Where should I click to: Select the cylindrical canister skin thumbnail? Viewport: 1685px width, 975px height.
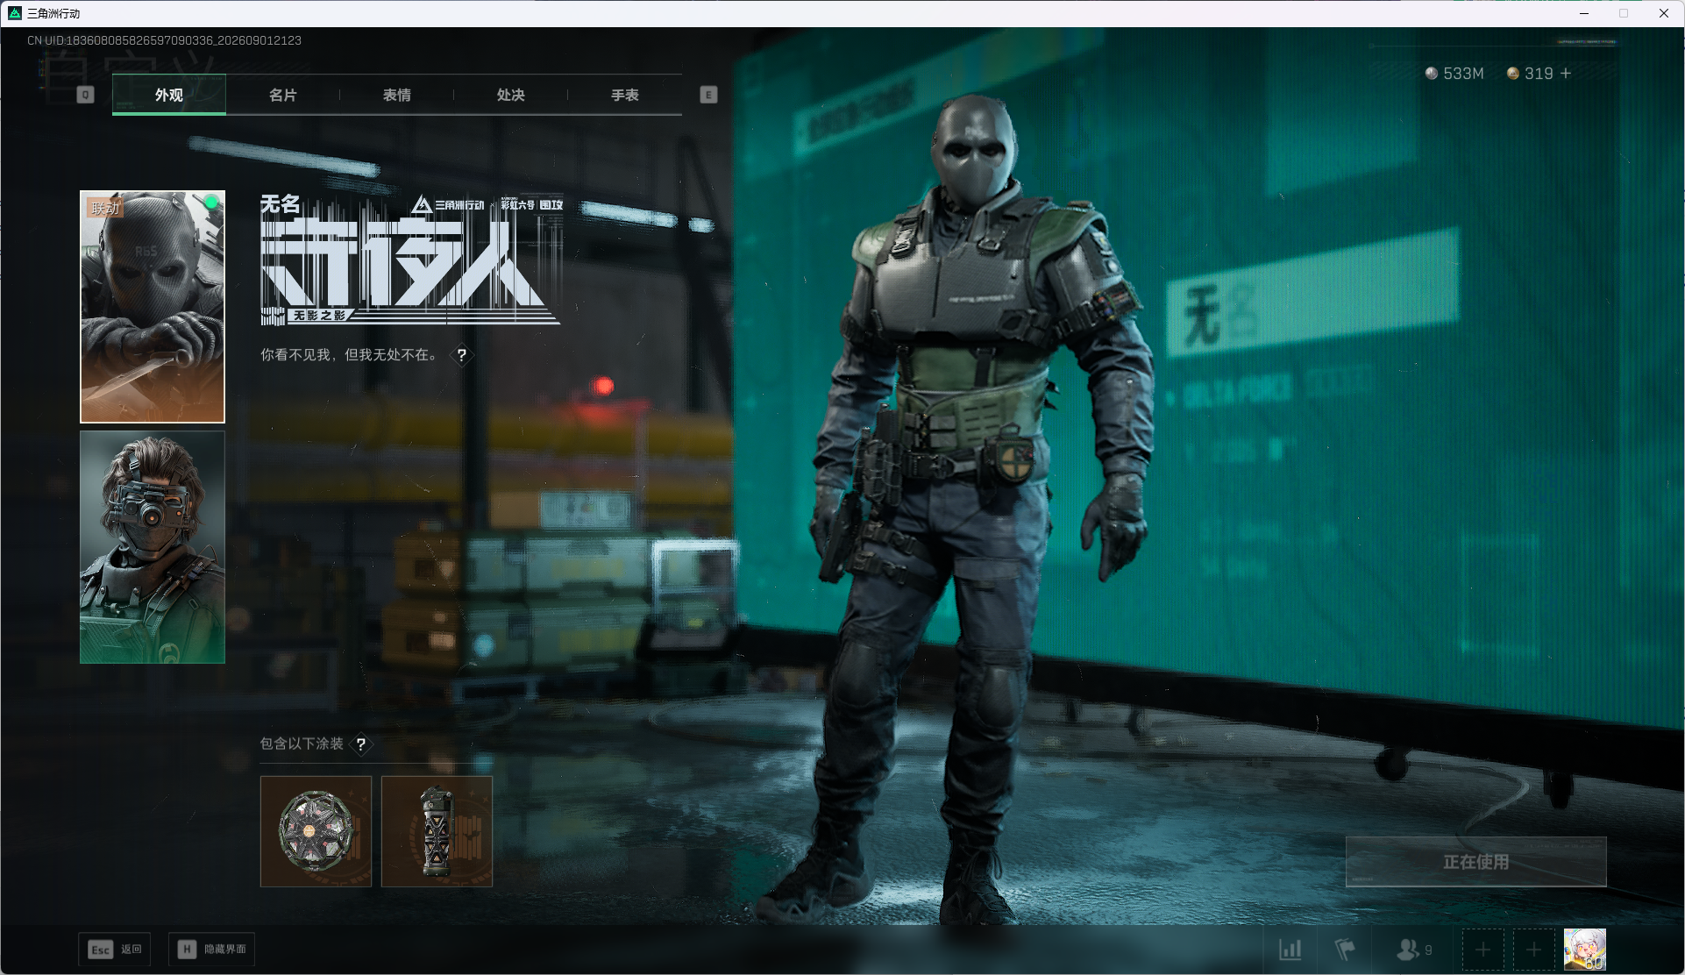(437, 831)
